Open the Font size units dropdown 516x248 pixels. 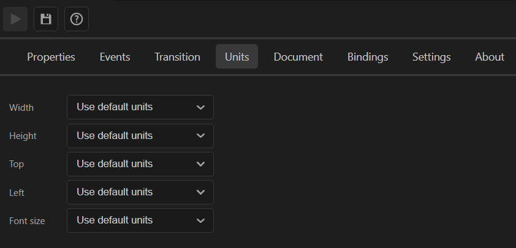click(140, 220)
